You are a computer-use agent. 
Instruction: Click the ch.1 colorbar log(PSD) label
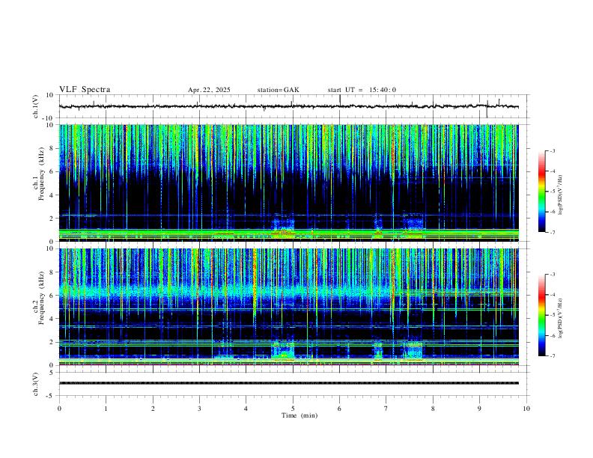coord(561,195)
